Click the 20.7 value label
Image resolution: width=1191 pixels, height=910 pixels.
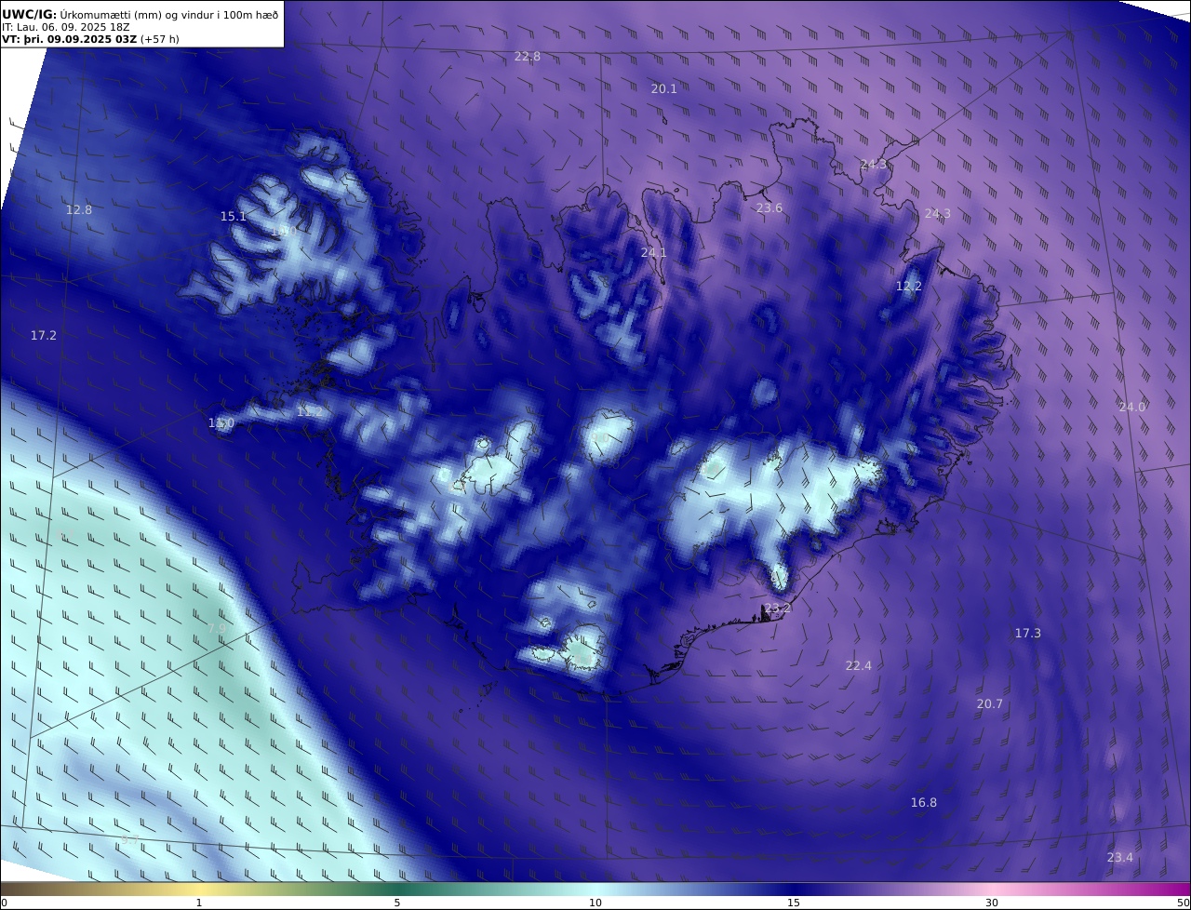click(x=990, y=704)
